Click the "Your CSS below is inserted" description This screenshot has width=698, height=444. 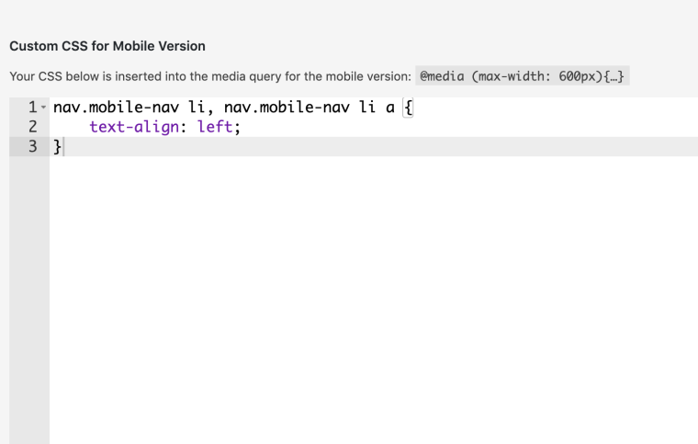pyautogui.click(x=210, y=76)
